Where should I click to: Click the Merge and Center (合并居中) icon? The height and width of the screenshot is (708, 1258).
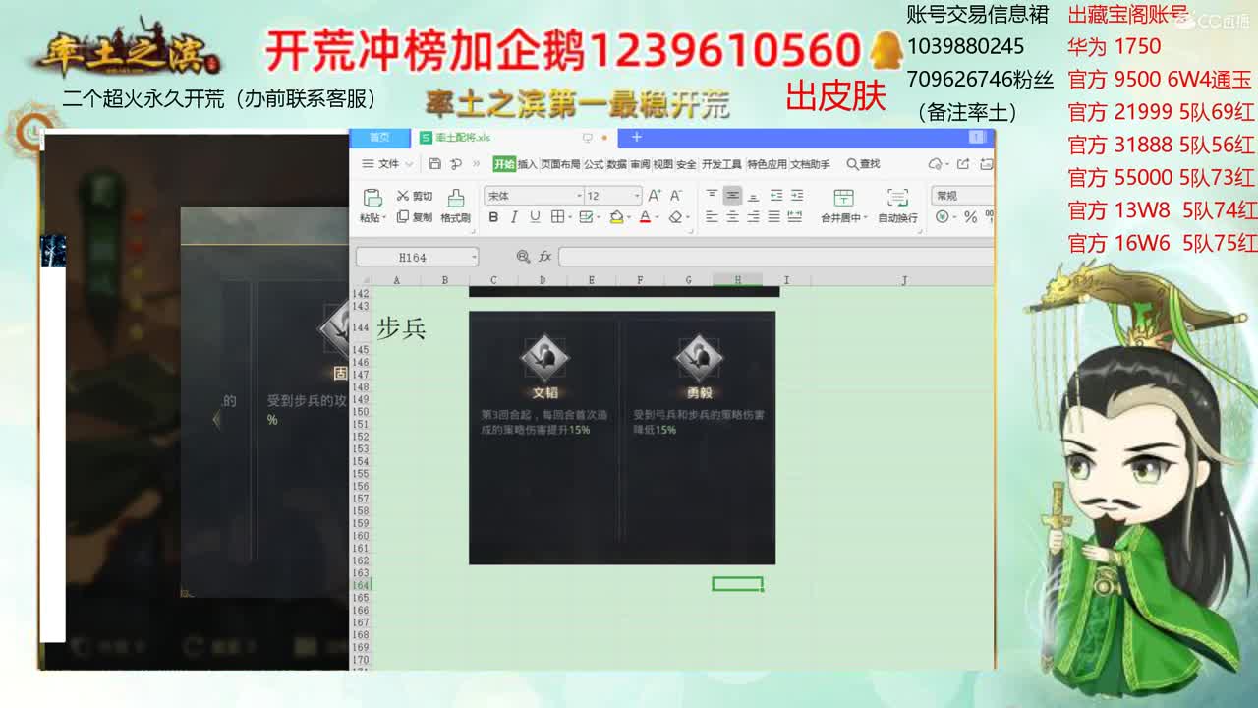coord(843,198)
